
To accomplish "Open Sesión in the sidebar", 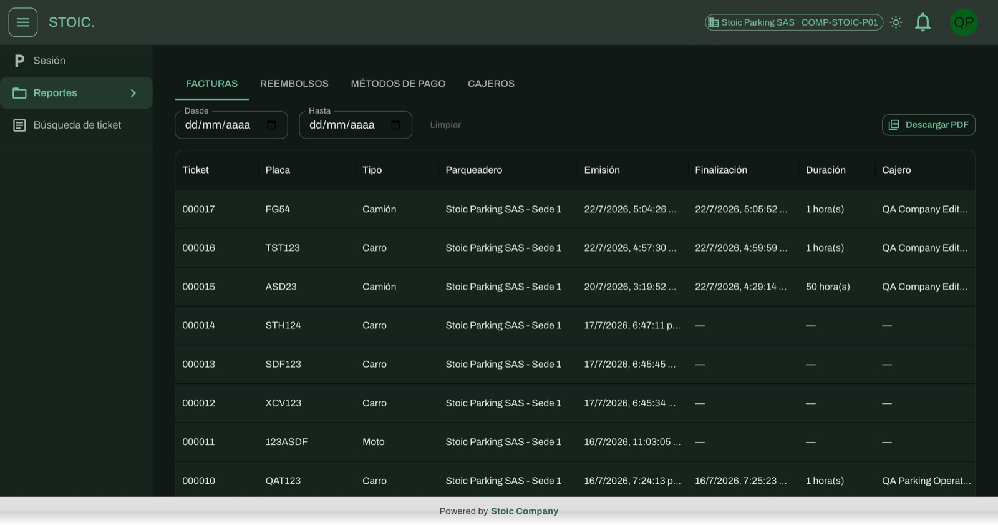I will (76, 61).
